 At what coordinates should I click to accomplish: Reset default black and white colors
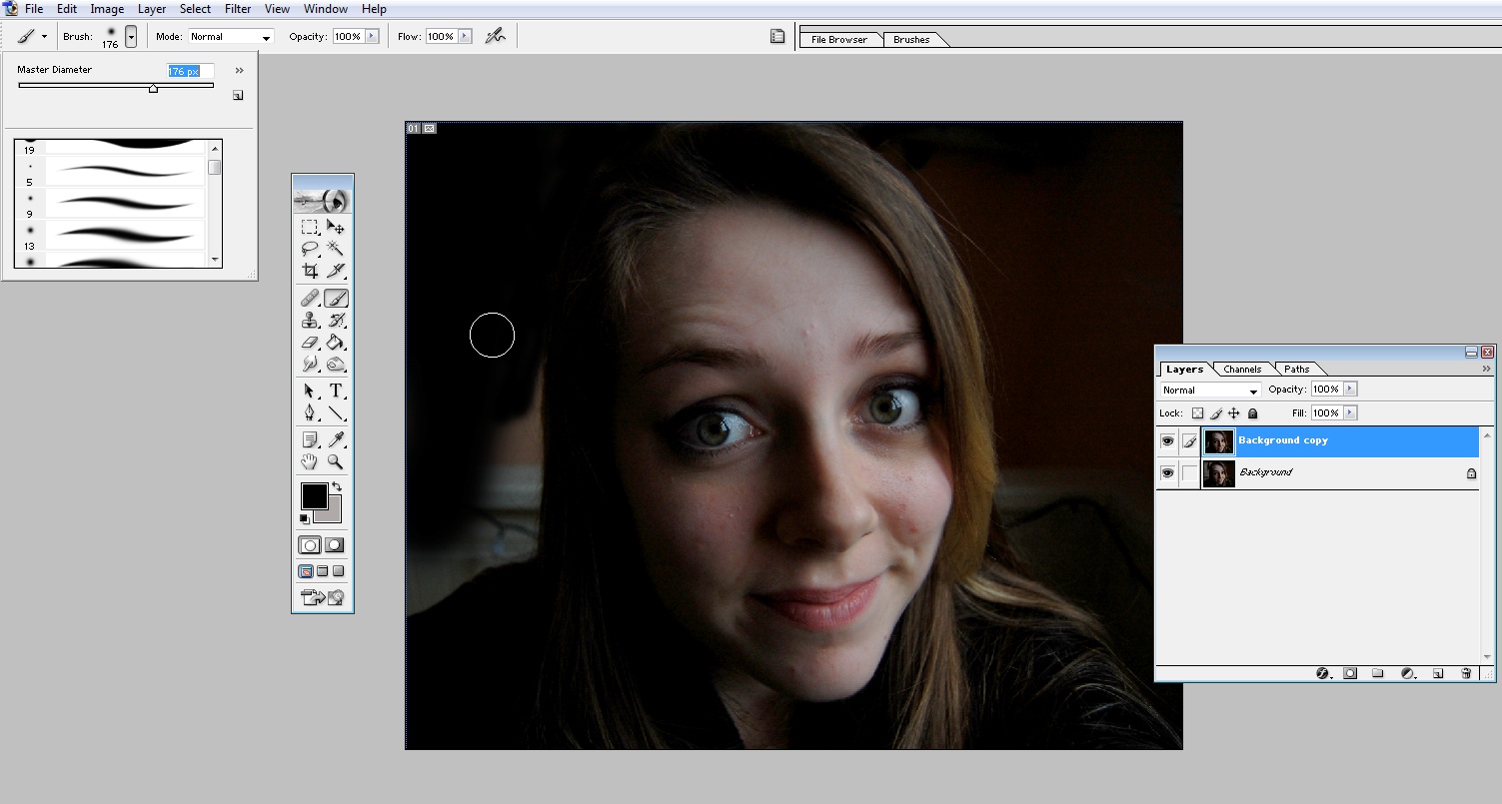[x=304, y=519]
